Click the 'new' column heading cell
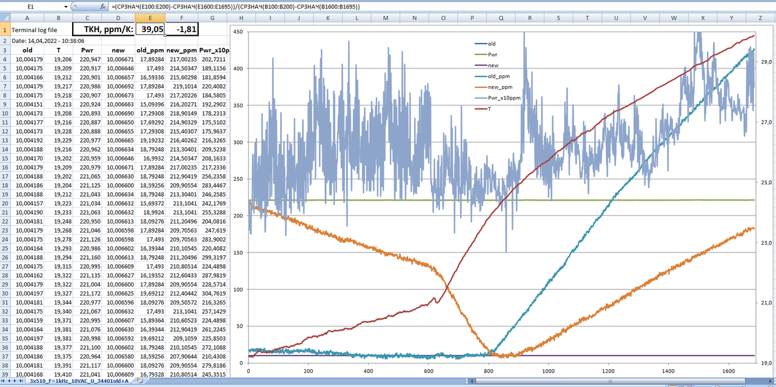The width and height of the screenshot is (776, 387). pos(119,50)
